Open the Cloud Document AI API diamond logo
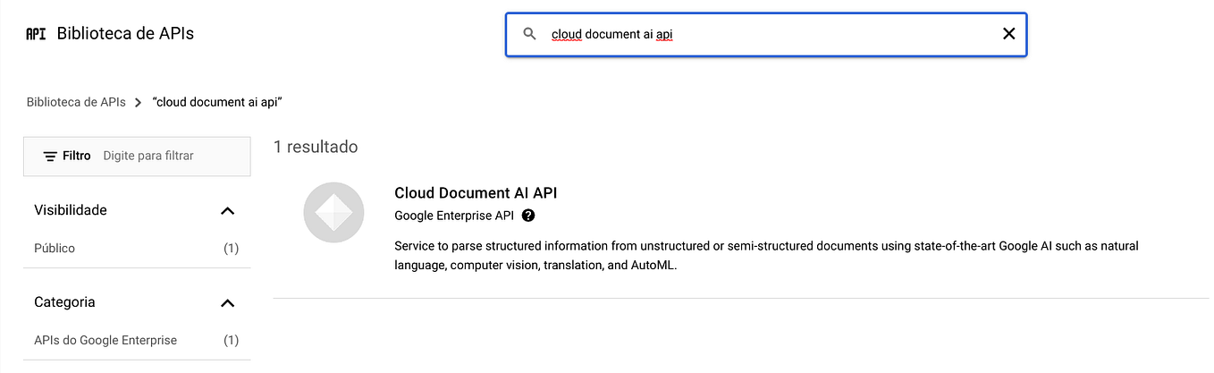 point(333,212)
